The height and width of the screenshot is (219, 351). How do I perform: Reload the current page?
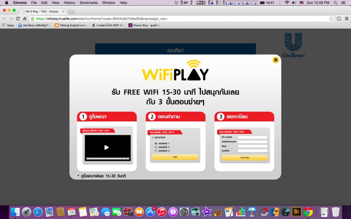(x=18, y=18)
